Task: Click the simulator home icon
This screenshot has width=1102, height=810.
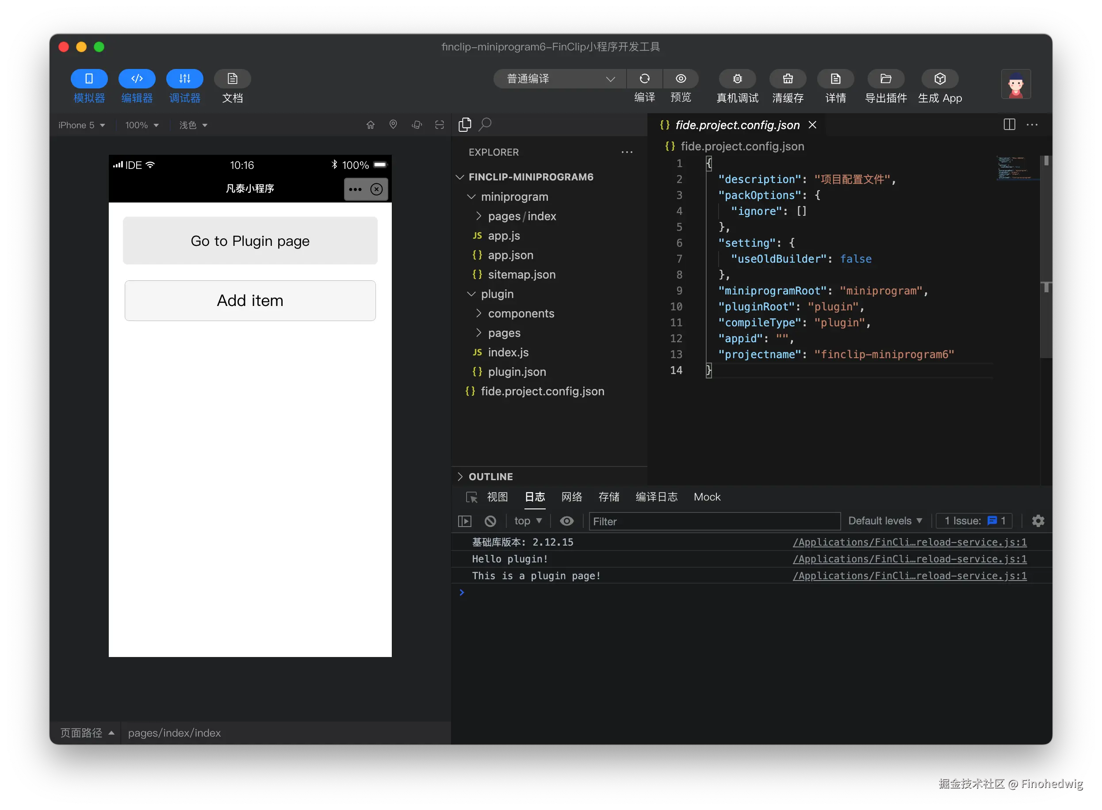Action: click(370, 125)
